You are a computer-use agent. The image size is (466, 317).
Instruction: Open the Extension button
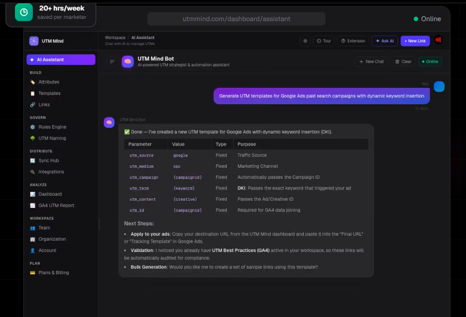353,41
